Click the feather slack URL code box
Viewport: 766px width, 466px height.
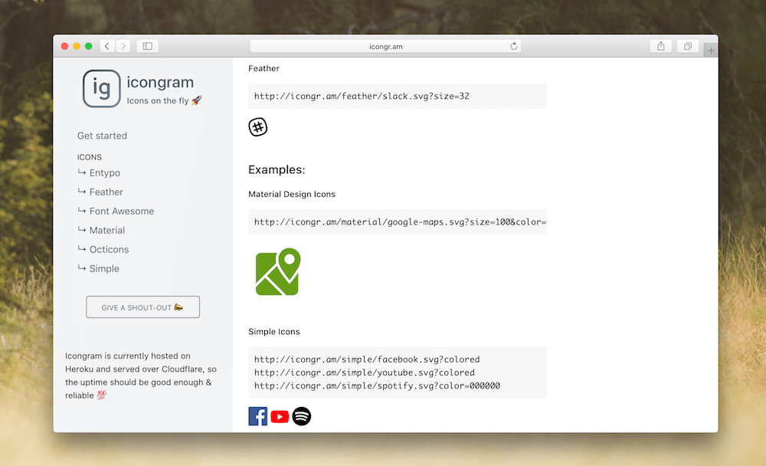(x=397, y=96)
